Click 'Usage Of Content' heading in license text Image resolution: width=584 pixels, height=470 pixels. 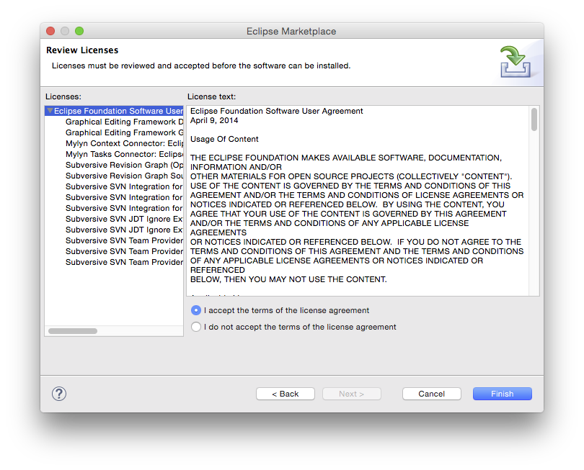[x=224, y=139]
